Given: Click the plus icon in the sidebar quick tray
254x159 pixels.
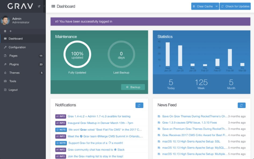Looking at the screenshot, I should tap(11, 31).
